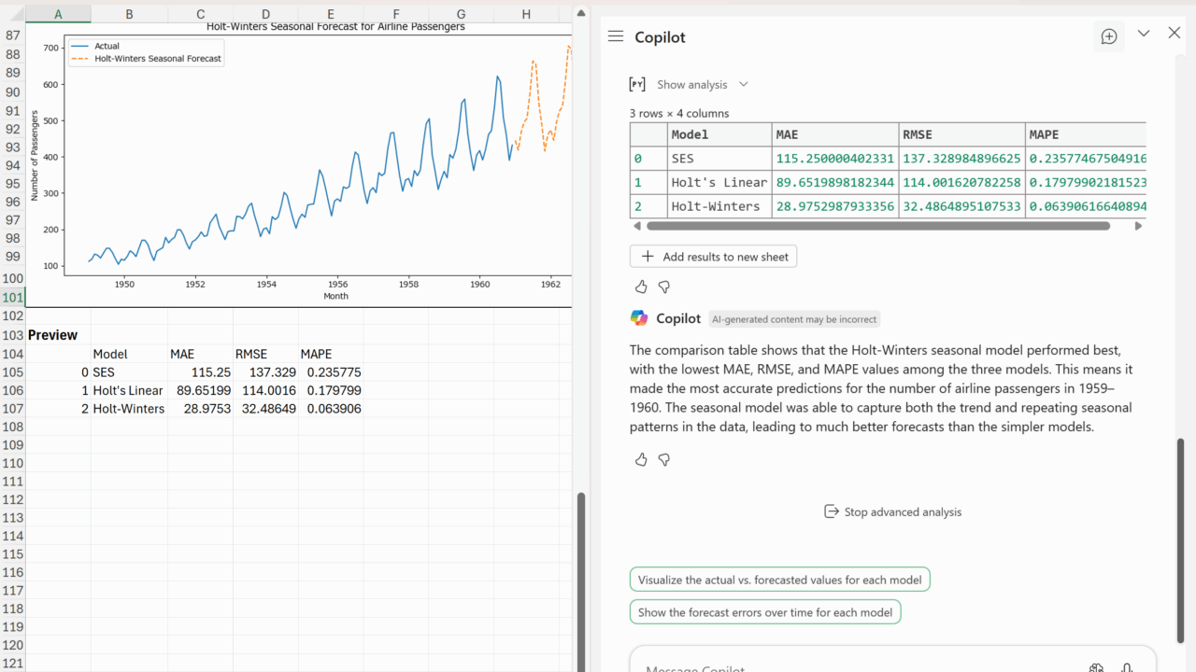
Task: Click the microphone icon in message box
Action: point(1127,667)
